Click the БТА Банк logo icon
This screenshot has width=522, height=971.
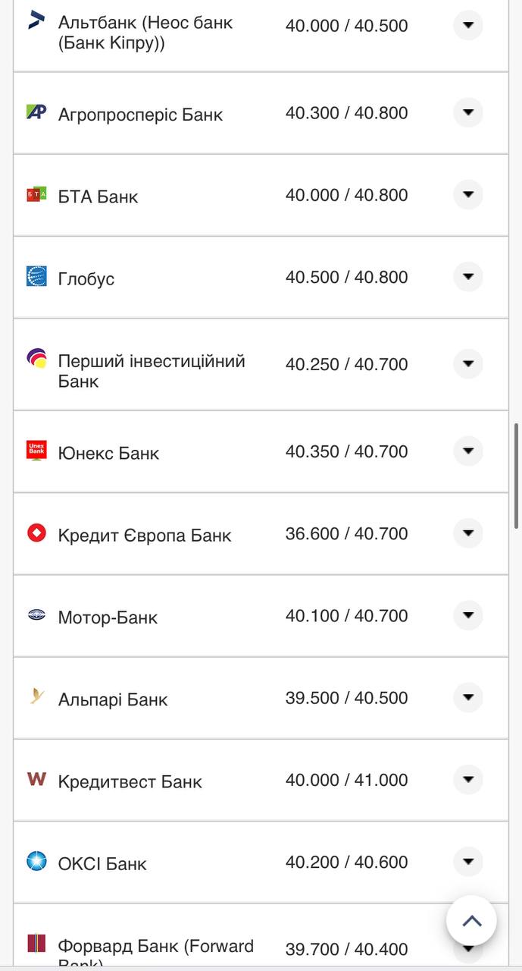click(36, 194)
